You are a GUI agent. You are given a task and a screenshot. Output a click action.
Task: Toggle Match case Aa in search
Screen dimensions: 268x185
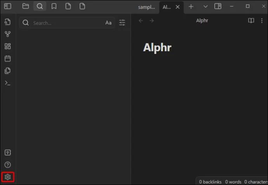point(108,23)
